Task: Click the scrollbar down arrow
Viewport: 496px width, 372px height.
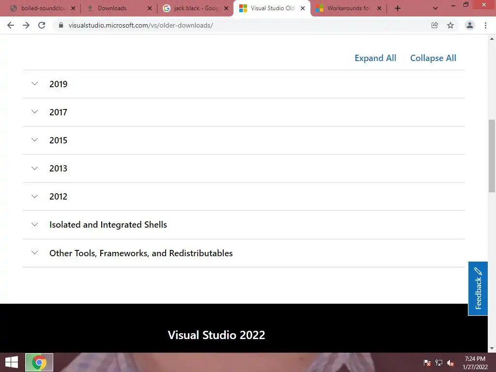Action: click(x=492, y=348)
